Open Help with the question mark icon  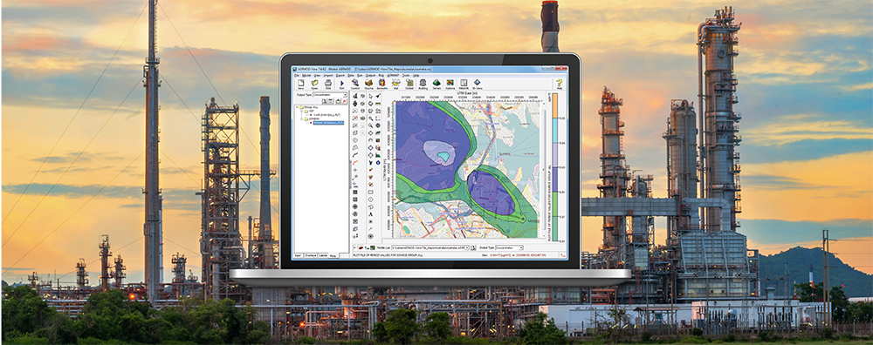coord(559,83)
